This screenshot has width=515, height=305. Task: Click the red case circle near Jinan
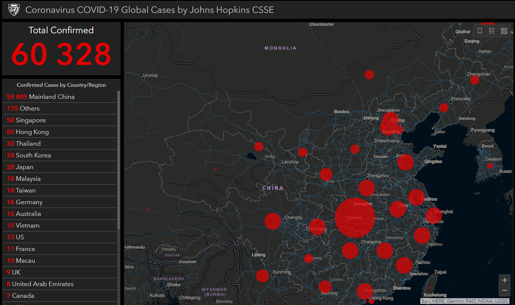[405, 163]
